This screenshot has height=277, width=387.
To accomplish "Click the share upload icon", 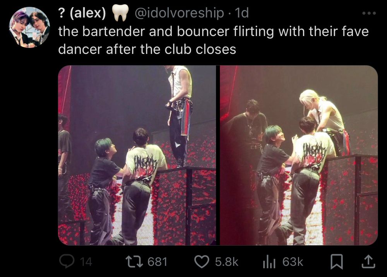I will click(368, 262).
